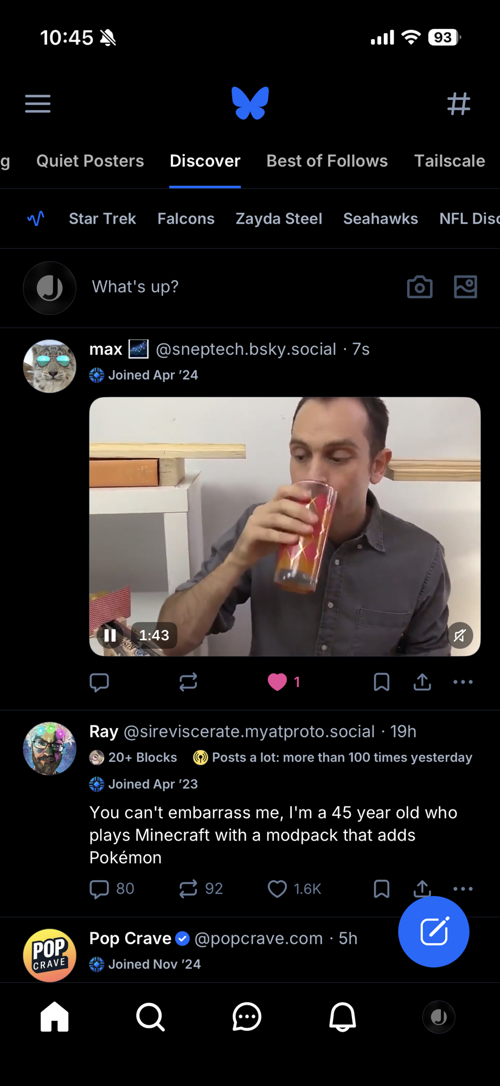Open the image gallery picker icon
Screen dimensions: 500x1086
click(465, 287)
